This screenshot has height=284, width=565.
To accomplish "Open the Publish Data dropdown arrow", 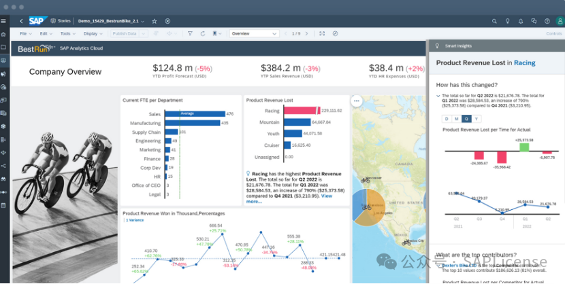I will (143, 33).
